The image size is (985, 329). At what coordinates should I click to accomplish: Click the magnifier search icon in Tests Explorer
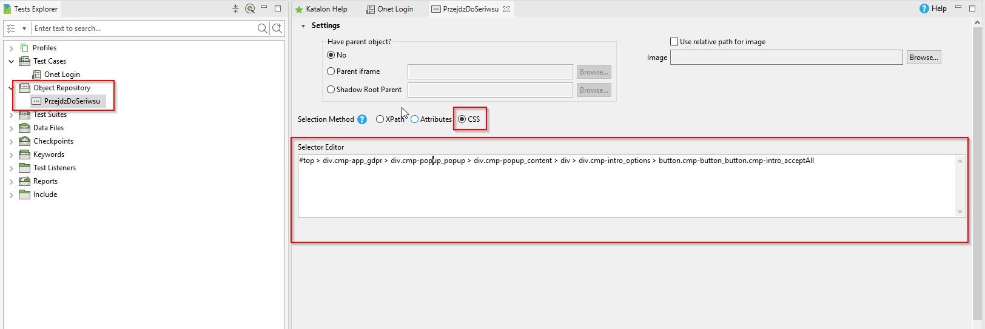click(262, 28)
